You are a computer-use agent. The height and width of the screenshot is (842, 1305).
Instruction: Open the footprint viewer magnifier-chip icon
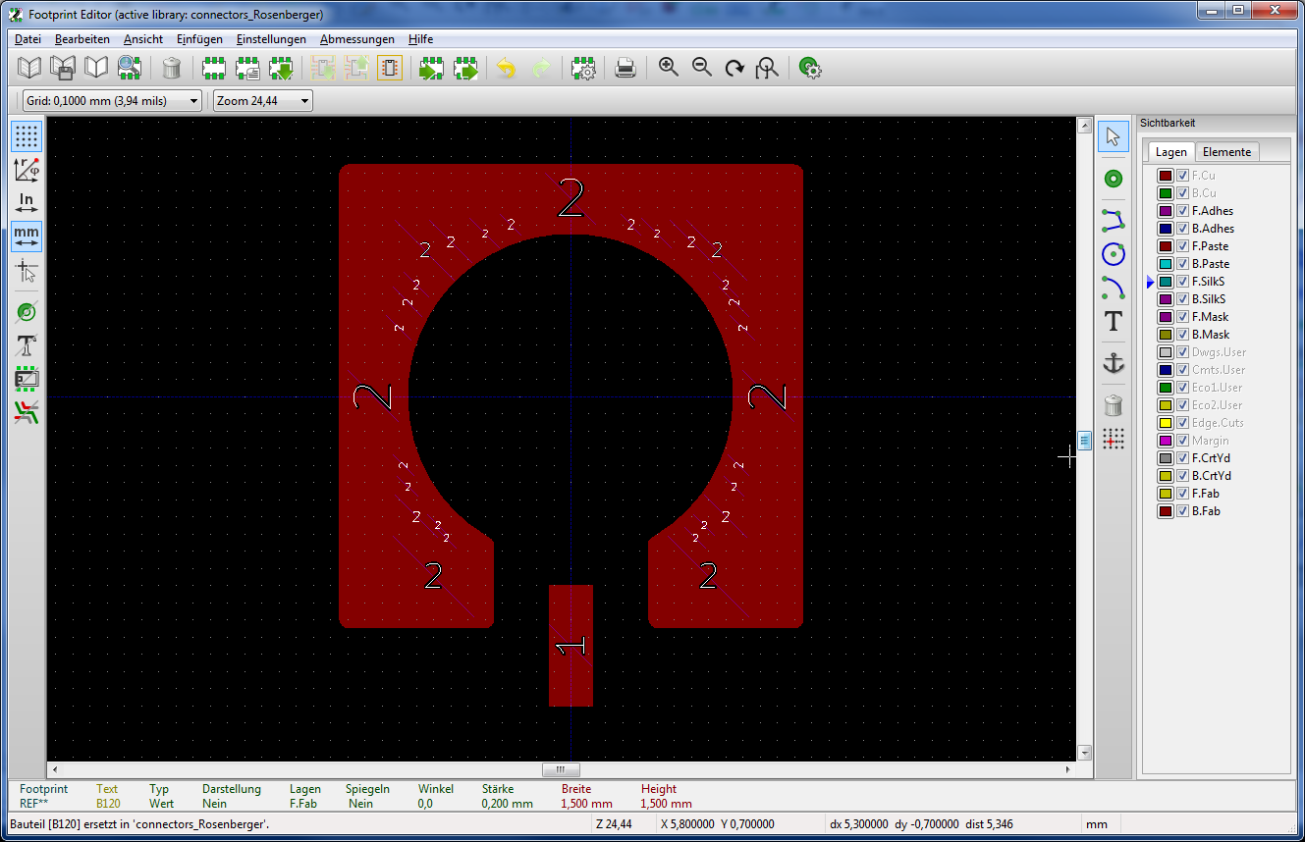click(129, 68)
